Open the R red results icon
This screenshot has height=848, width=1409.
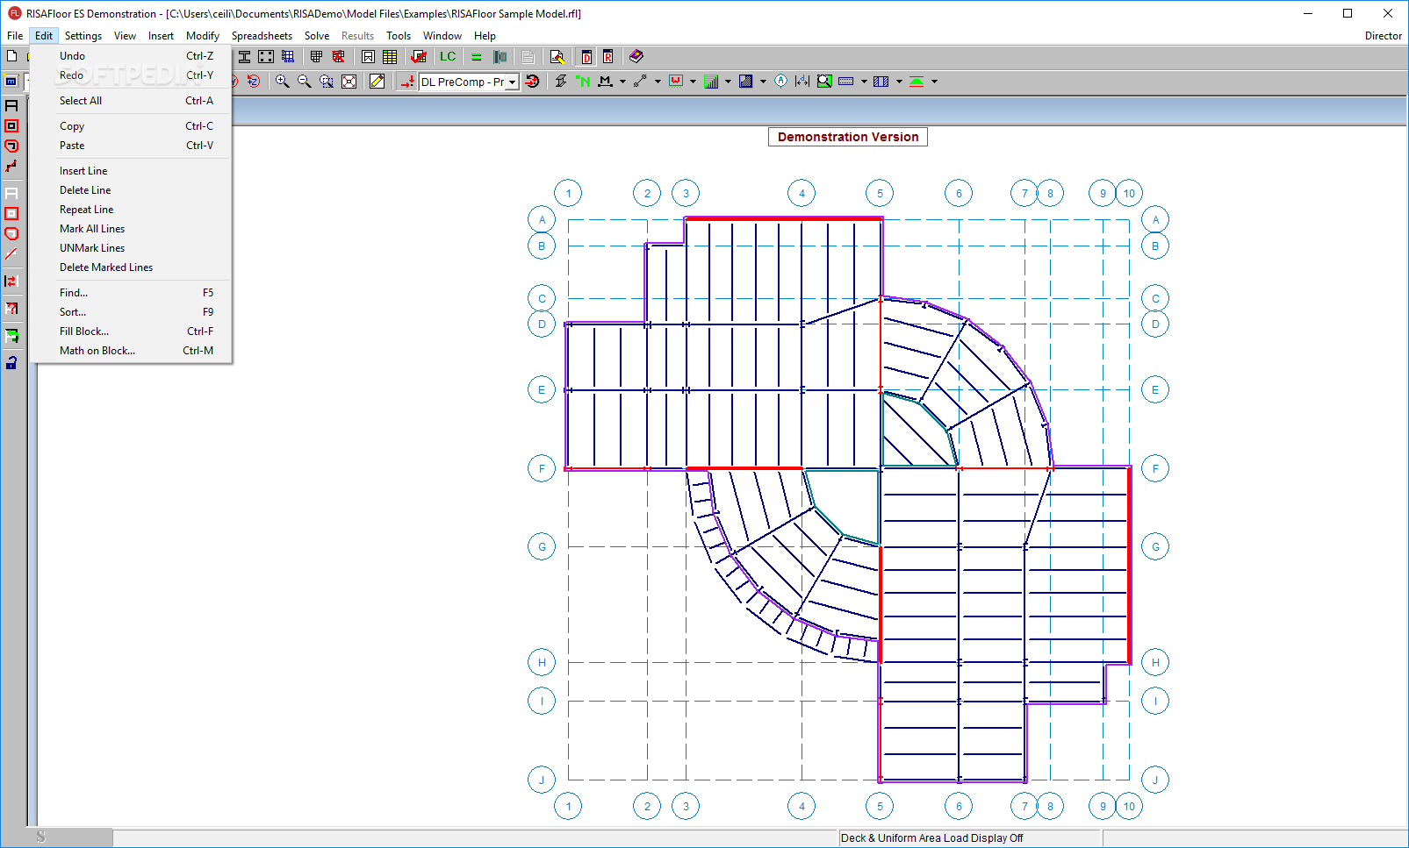click(x=607, y=57)
